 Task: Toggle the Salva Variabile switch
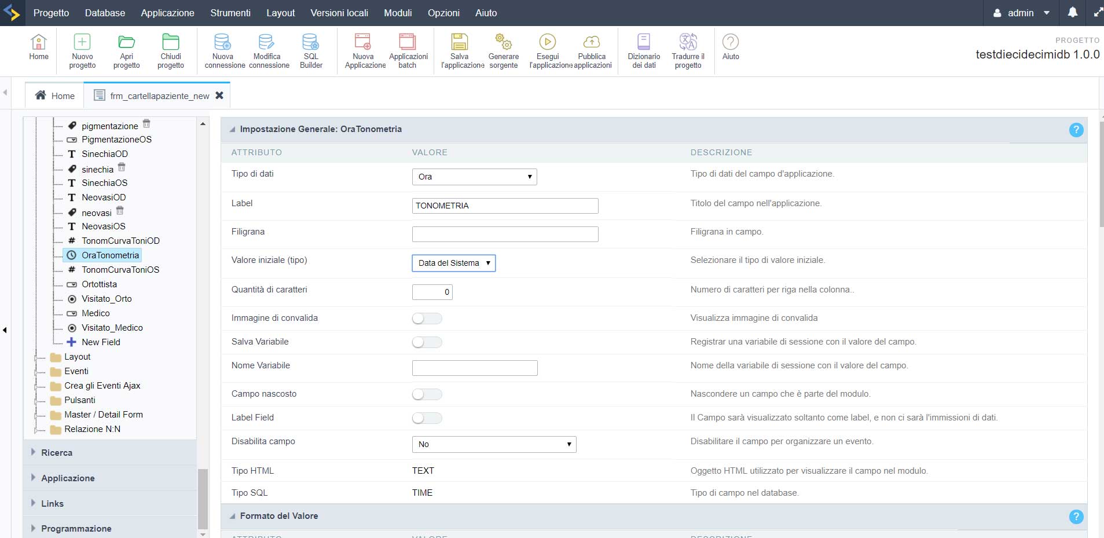(x=427, y=342)
